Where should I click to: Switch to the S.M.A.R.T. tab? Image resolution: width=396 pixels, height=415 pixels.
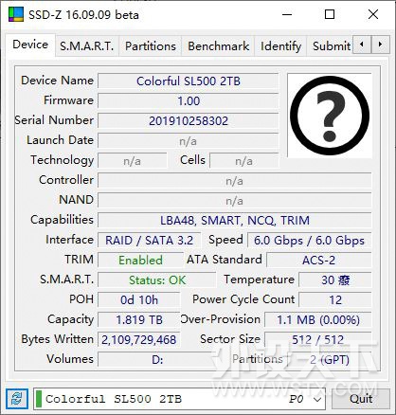point(87,46)
